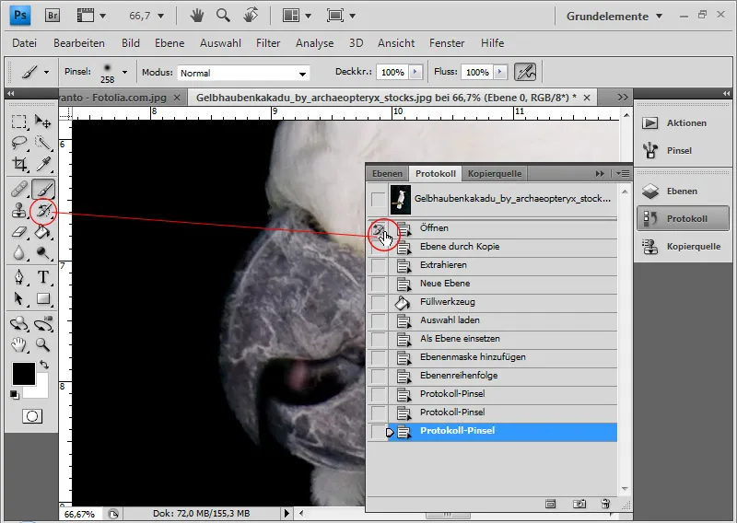Delete current state in Protokoll panel
The width and height of the screenshot is (737, 523).
(x=605, y=505)
